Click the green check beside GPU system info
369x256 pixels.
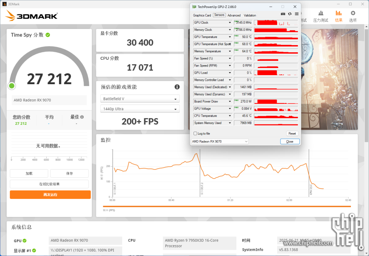(25, 241)
